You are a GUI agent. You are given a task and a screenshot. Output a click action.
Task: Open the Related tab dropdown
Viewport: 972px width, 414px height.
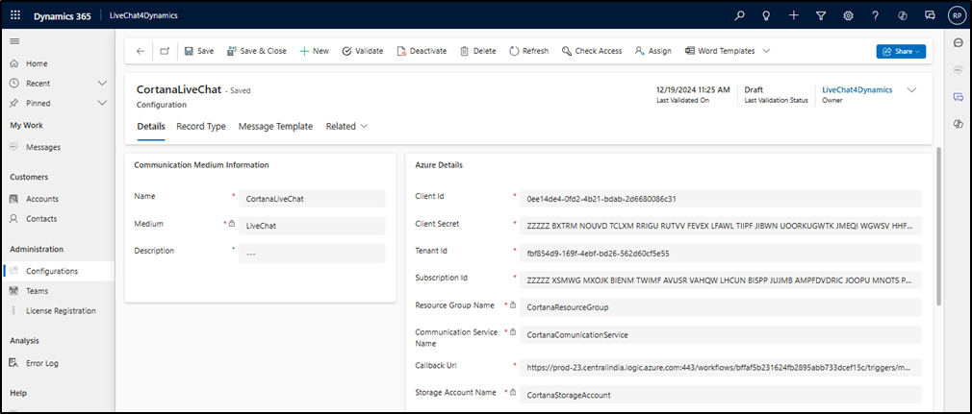346,126
